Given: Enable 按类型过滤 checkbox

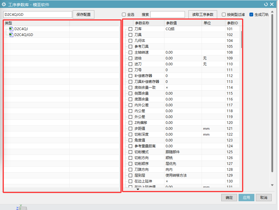Looking at the screenshot, I should click(x=224, y=15).
